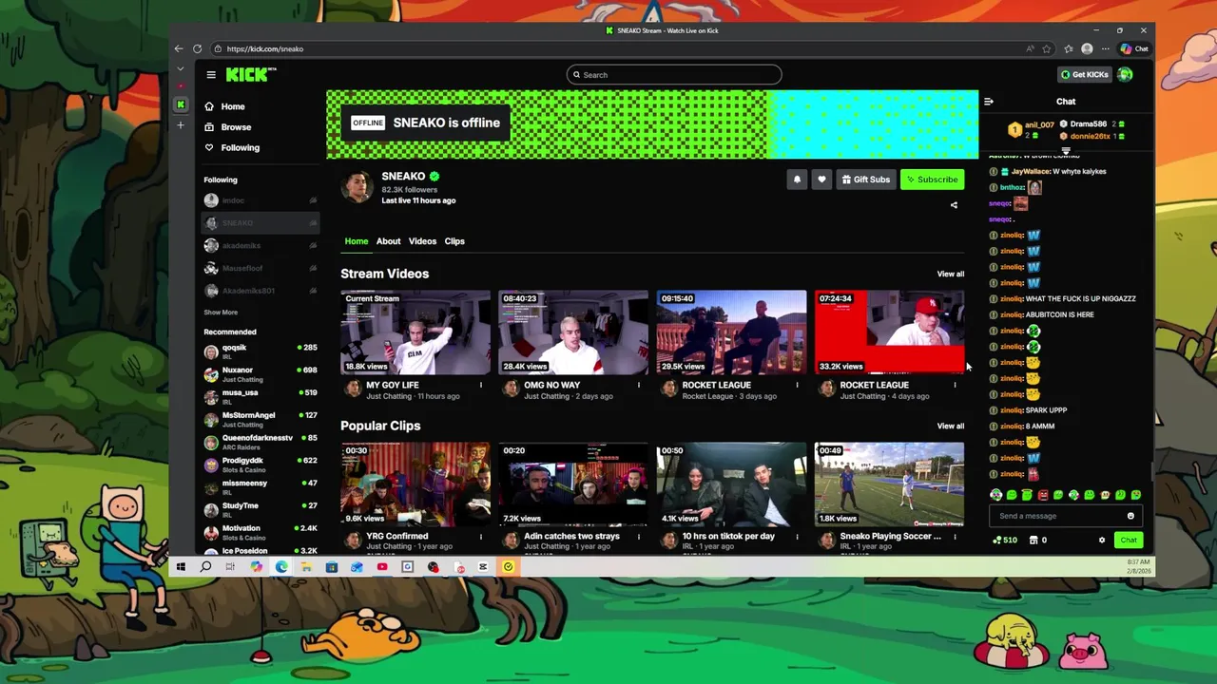Viewport: 1217px width, 684px height.
Task: Open options menu for OMG NO WAY video
Action: click(x=638, y=385)
